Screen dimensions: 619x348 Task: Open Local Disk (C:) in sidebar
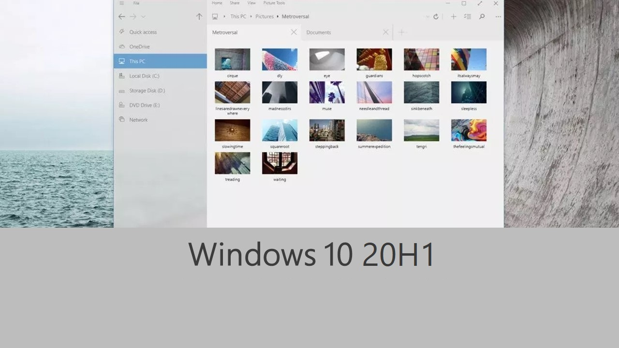pos(160,76)
